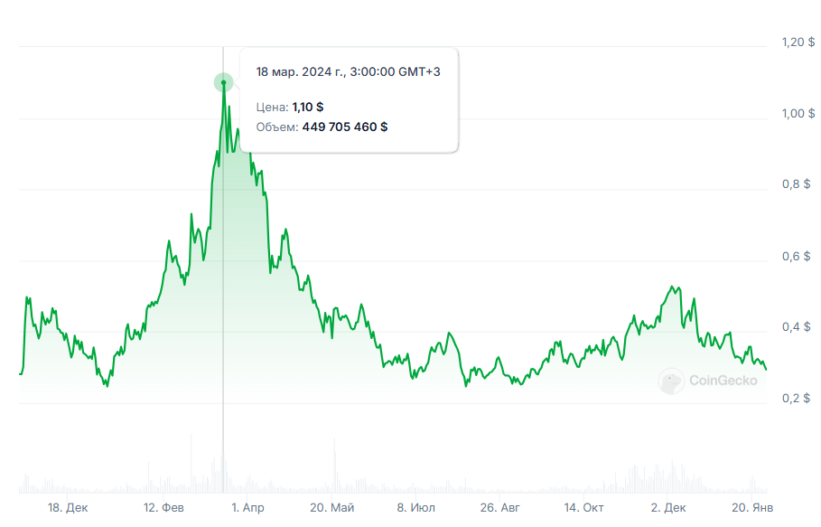The height and width of the screenshot is (527, 821).
Task: Click the tooltip volume value 449 705 460 $
Action: pos(344,127)
